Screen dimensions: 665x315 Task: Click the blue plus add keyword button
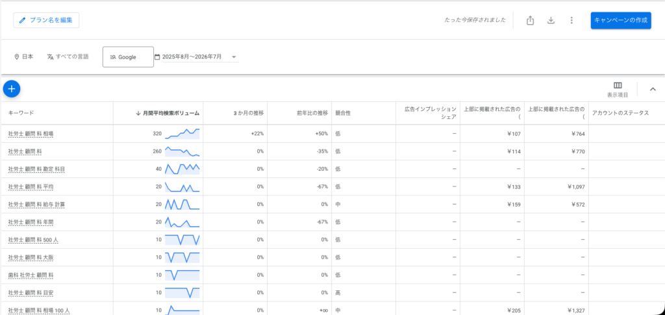click(12, 88)
